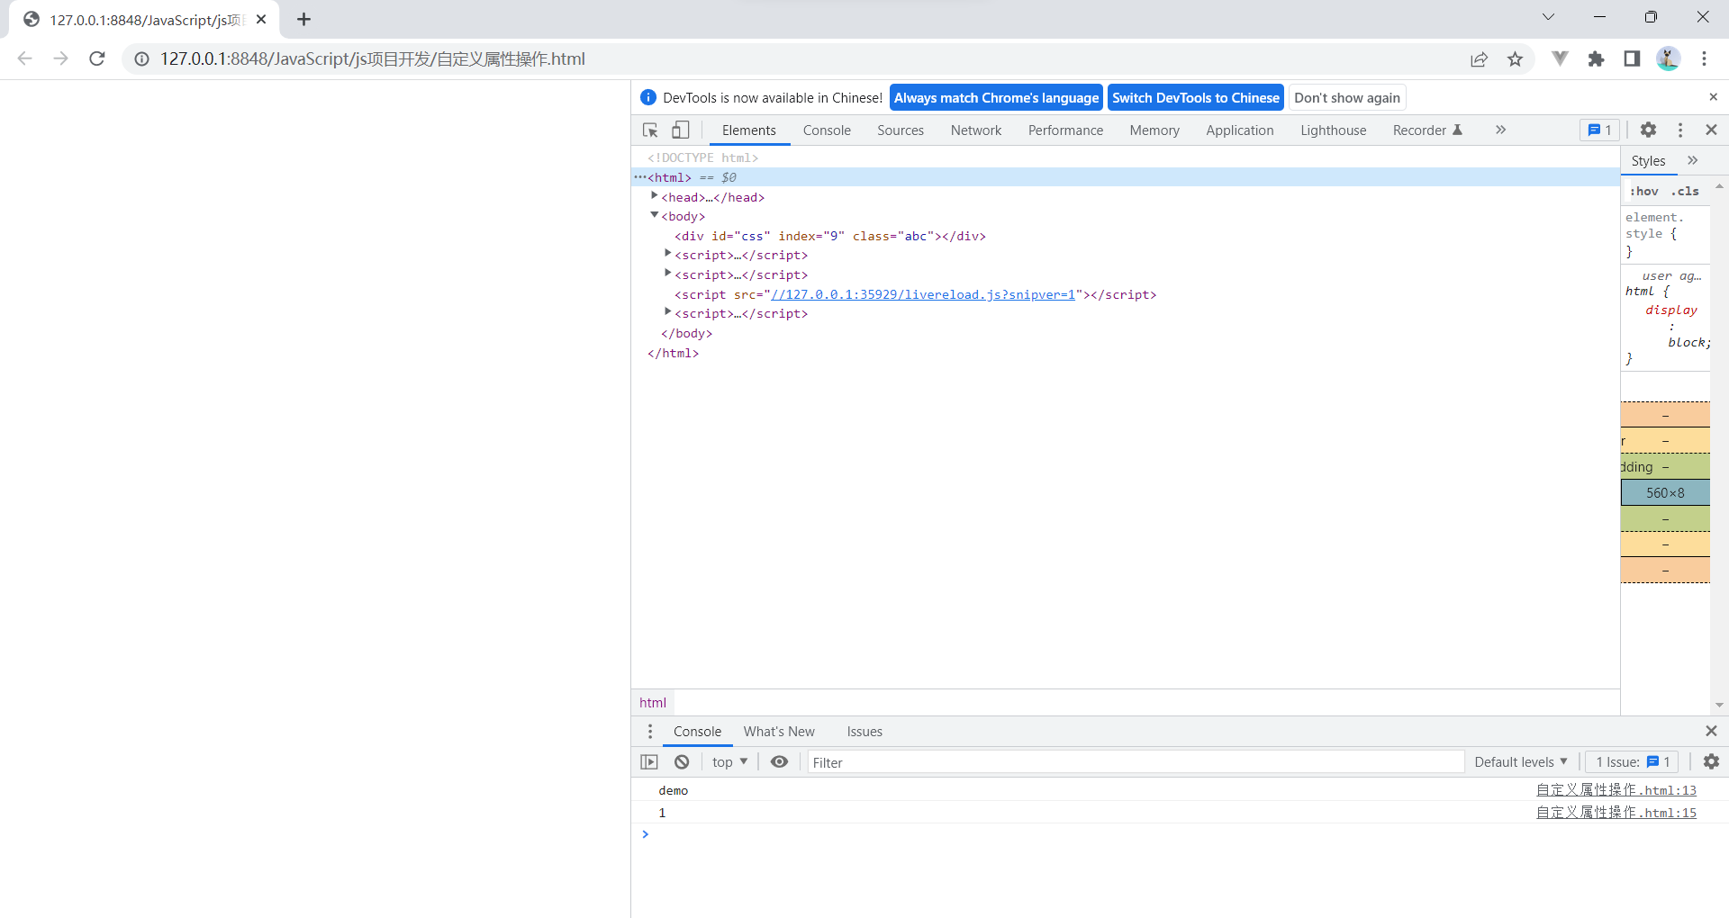This screenshot has height=918, width=1729.
Task: Open the browser Extensions puzzle icon
Action: (1597, 58)
